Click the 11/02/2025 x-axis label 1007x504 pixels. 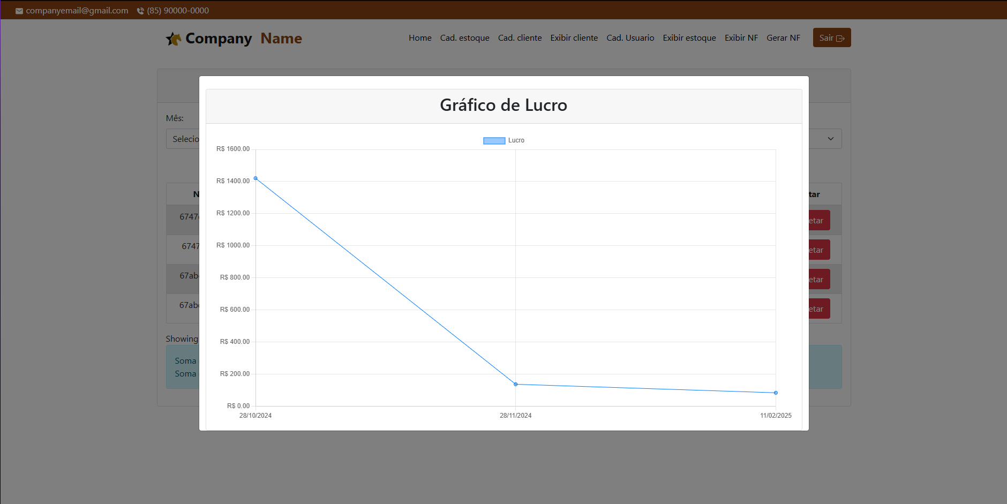point(776,416)
